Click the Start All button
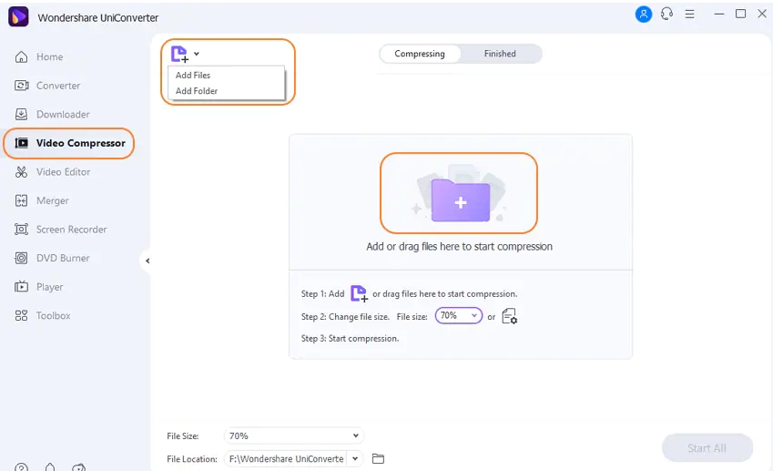 point(707,448)
